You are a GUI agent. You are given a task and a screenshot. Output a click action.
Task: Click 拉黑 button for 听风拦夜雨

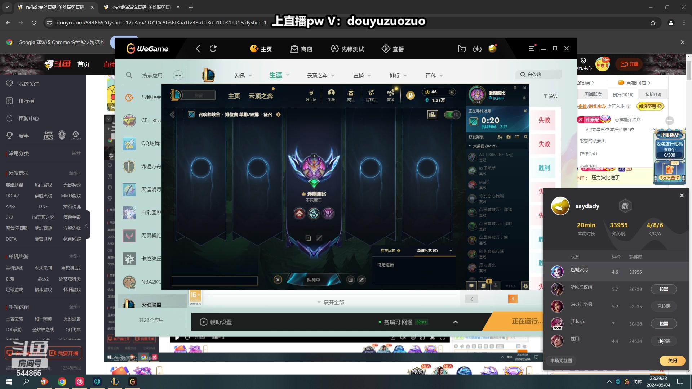pos(664,289)
